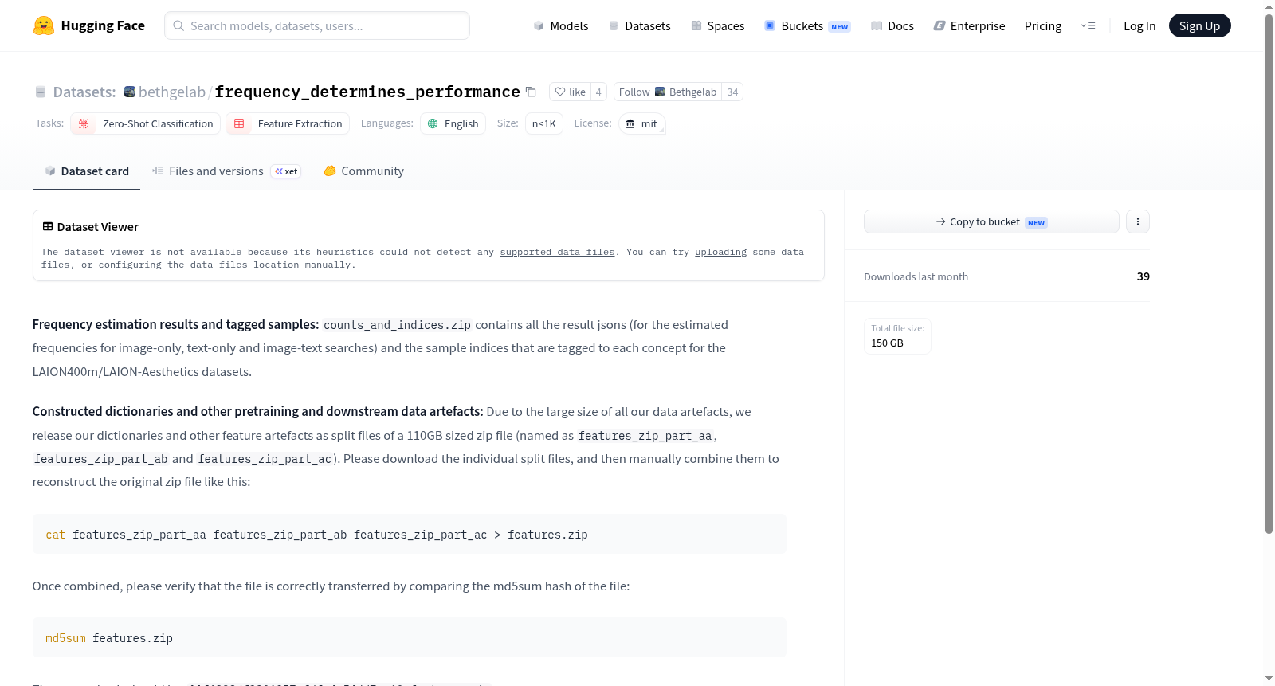Viewport: 1275px width, 686px height.
Task: Go to Pricing page
Action: coord(1043,25)
